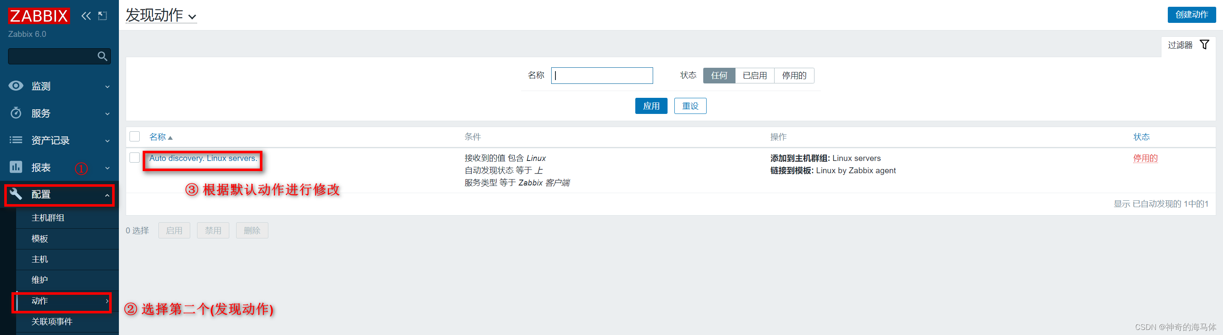
Task: Click the filter funnel icon
Action: (1204, 44)
